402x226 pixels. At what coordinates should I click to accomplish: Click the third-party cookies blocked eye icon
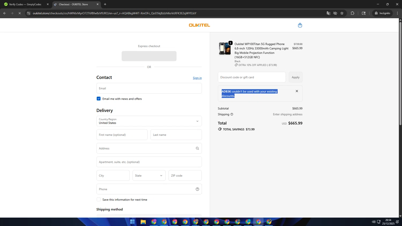pyautogui.click(x=335, y=13)
